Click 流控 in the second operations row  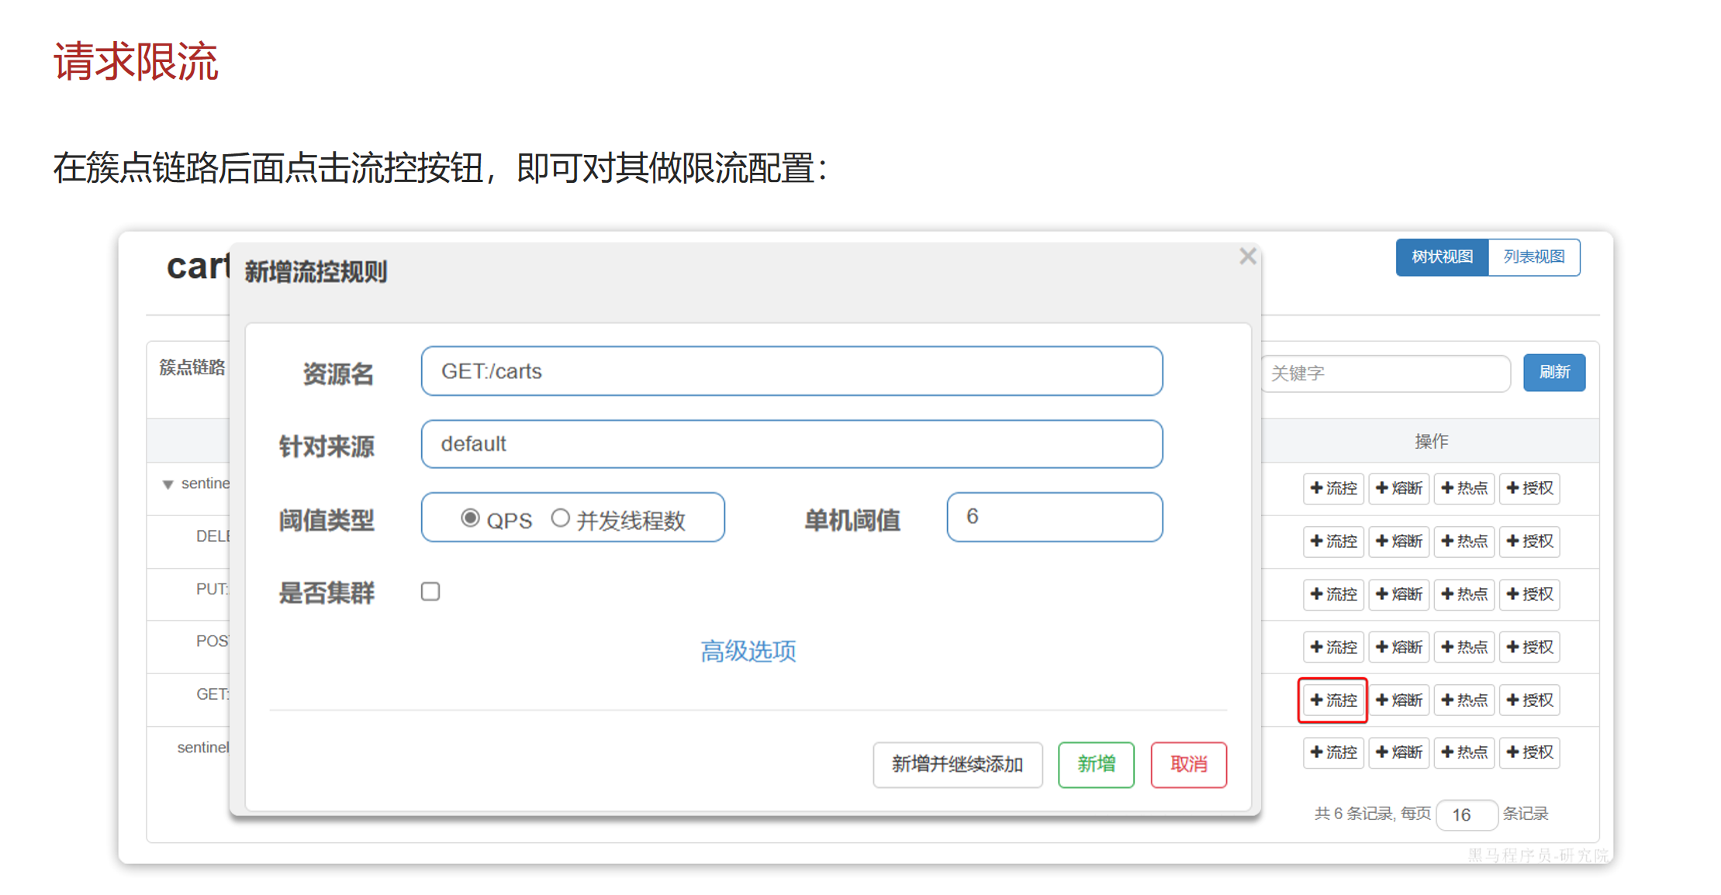(x=1332, y=542)
